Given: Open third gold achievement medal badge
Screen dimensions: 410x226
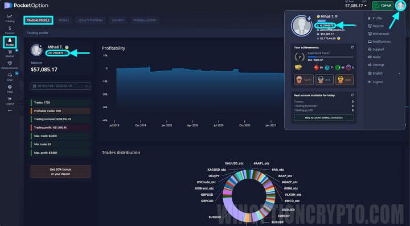Looking at the screenshot, I should 345,80.
